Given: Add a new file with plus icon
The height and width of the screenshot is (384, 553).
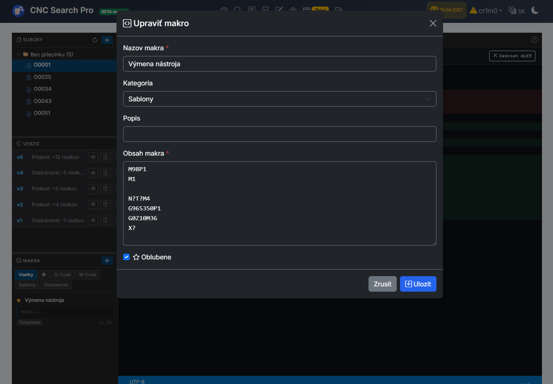Looking at the screenshot, I should coord(107,40).
